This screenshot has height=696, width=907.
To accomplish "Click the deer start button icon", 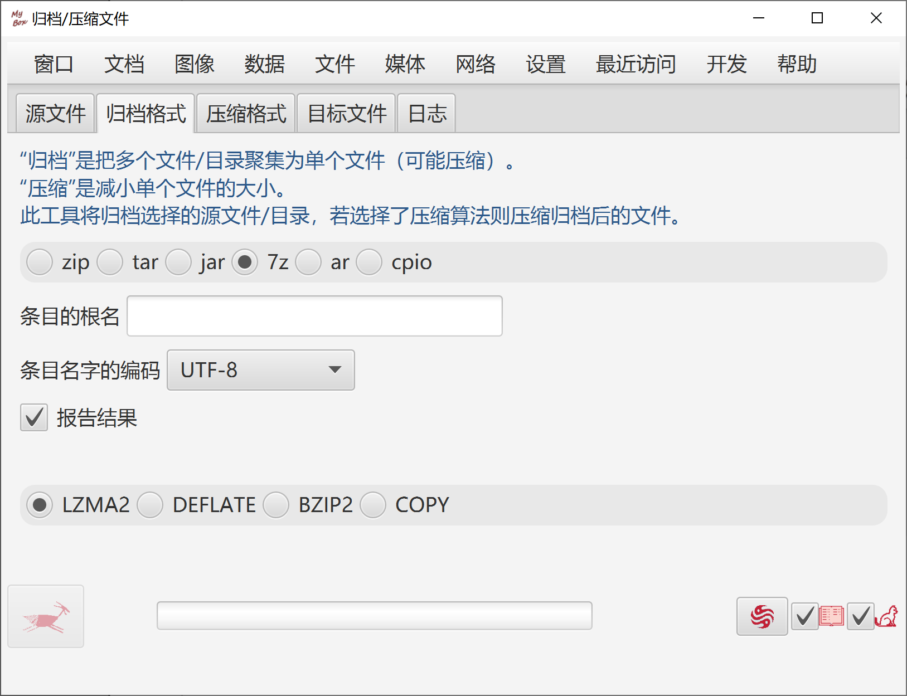I will (x=46, y=616).
